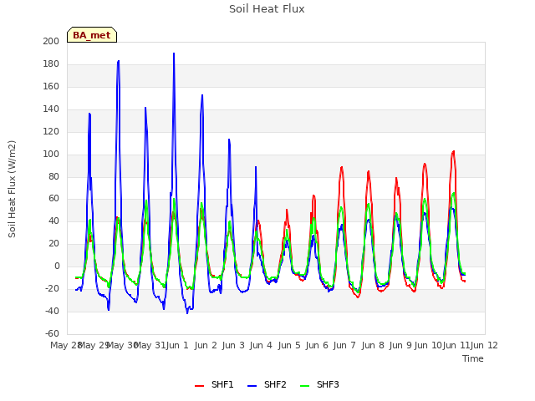Viewport: 535px width, 401px height.
Task: Click the Jun 8 x-axis tick label
Action: coord(373,345)
